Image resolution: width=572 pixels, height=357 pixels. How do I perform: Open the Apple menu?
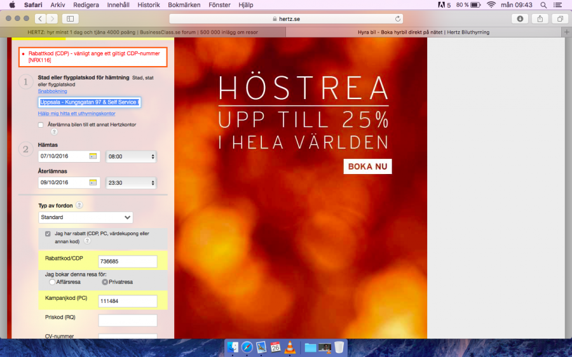(12, 4)
